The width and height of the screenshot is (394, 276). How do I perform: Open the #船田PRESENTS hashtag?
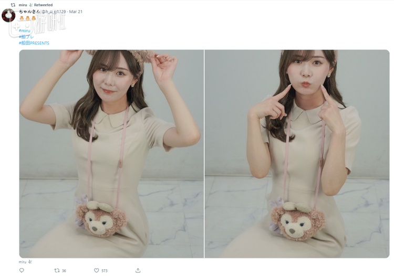34,43
